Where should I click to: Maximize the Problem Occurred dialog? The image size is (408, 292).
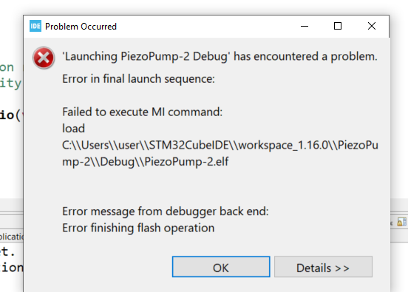pyautogui.click(x=338, y=26)
